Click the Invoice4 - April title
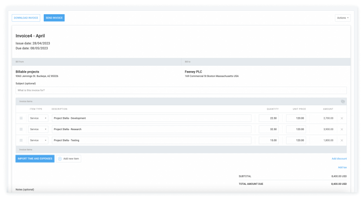This screenshot has width=364, height=199. click(x=30, y=36)
